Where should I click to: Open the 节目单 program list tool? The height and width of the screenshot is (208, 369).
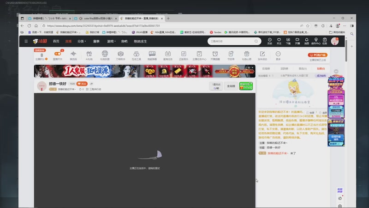231,55
